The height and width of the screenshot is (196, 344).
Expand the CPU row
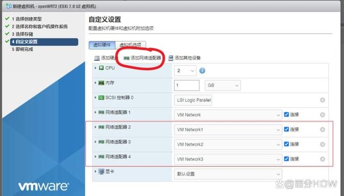tap(96, 68)
